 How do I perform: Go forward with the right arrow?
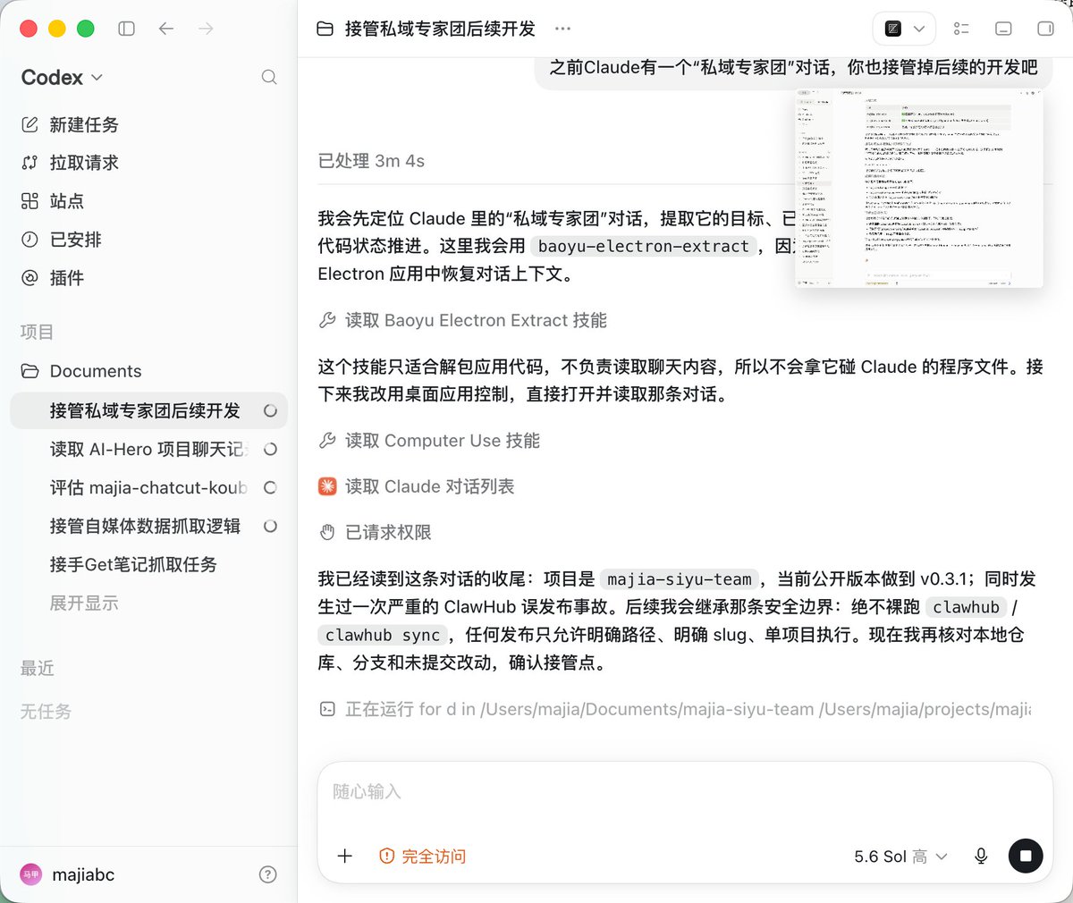pos(206,29)
